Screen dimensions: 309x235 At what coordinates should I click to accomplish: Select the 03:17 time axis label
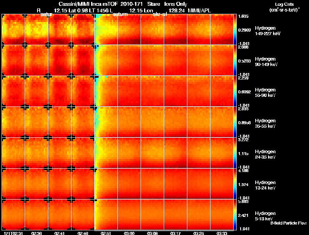[x=176, y=233]
